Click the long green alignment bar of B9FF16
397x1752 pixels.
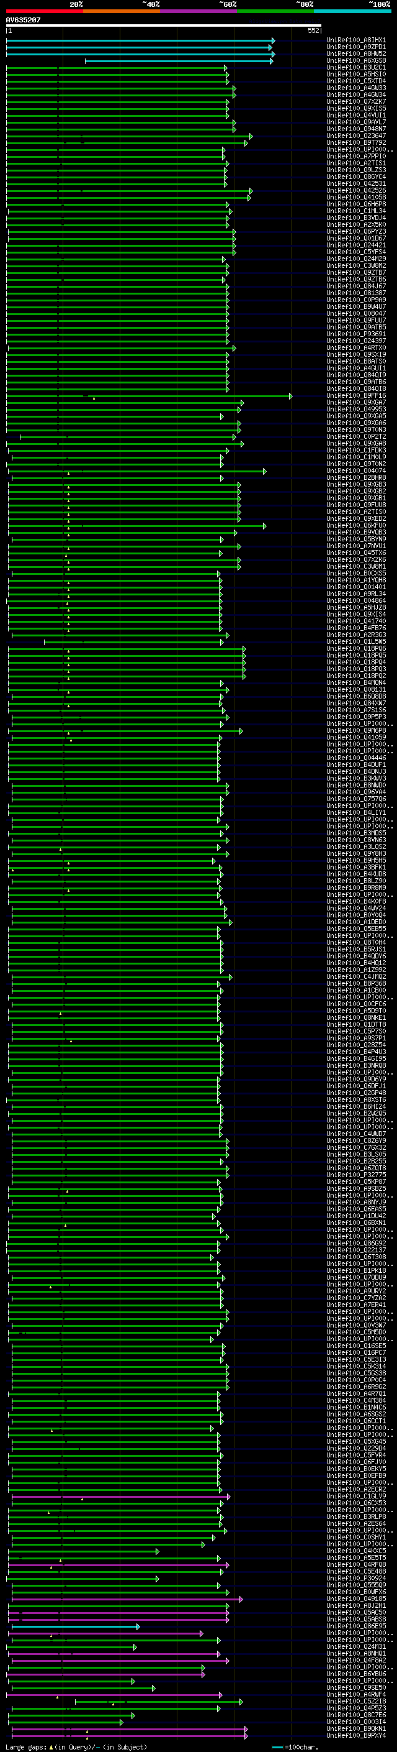pyautogui.click(x=149, y=396)
